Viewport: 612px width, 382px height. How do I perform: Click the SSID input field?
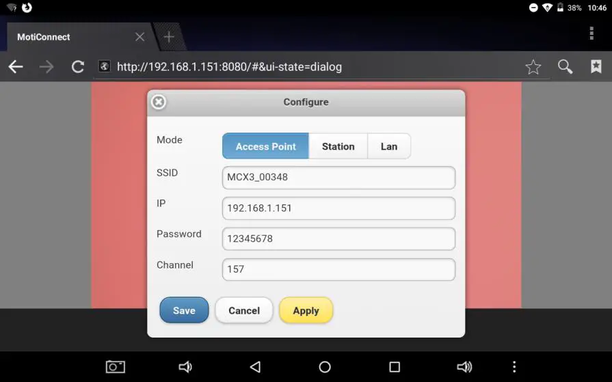click(x=338, y=178)
